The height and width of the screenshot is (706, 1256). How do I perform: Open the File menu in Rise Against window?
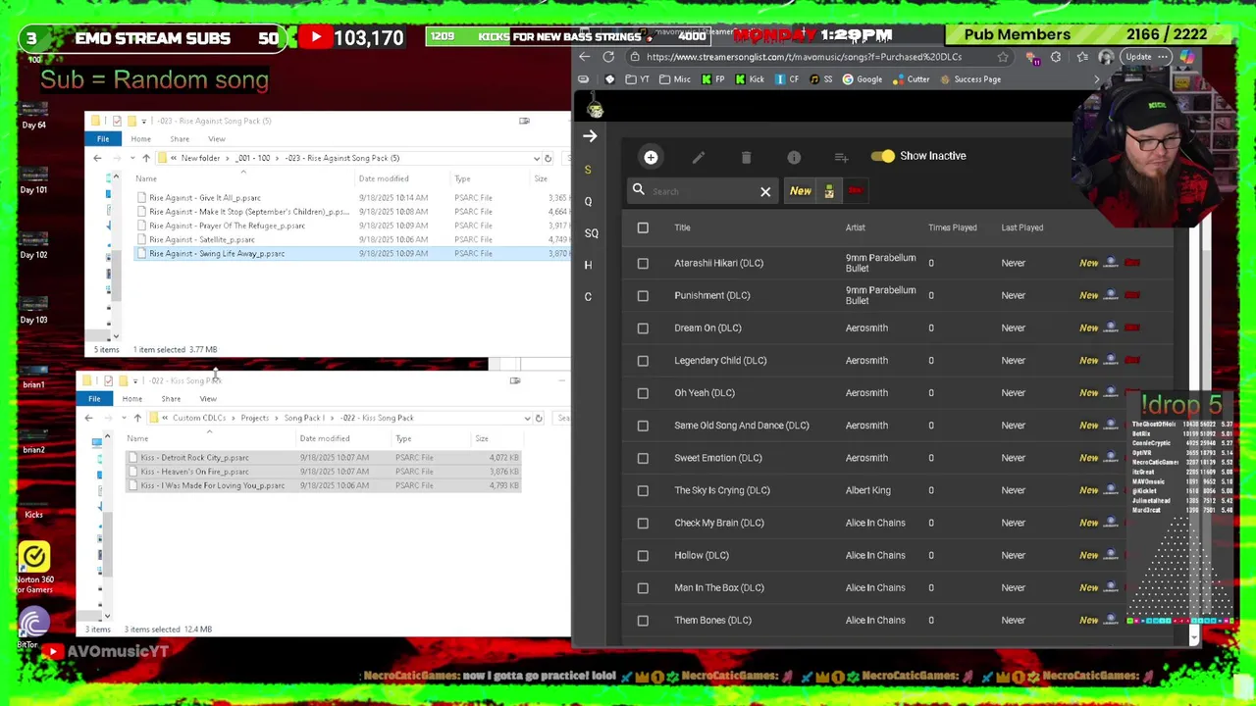coord(103,139)
